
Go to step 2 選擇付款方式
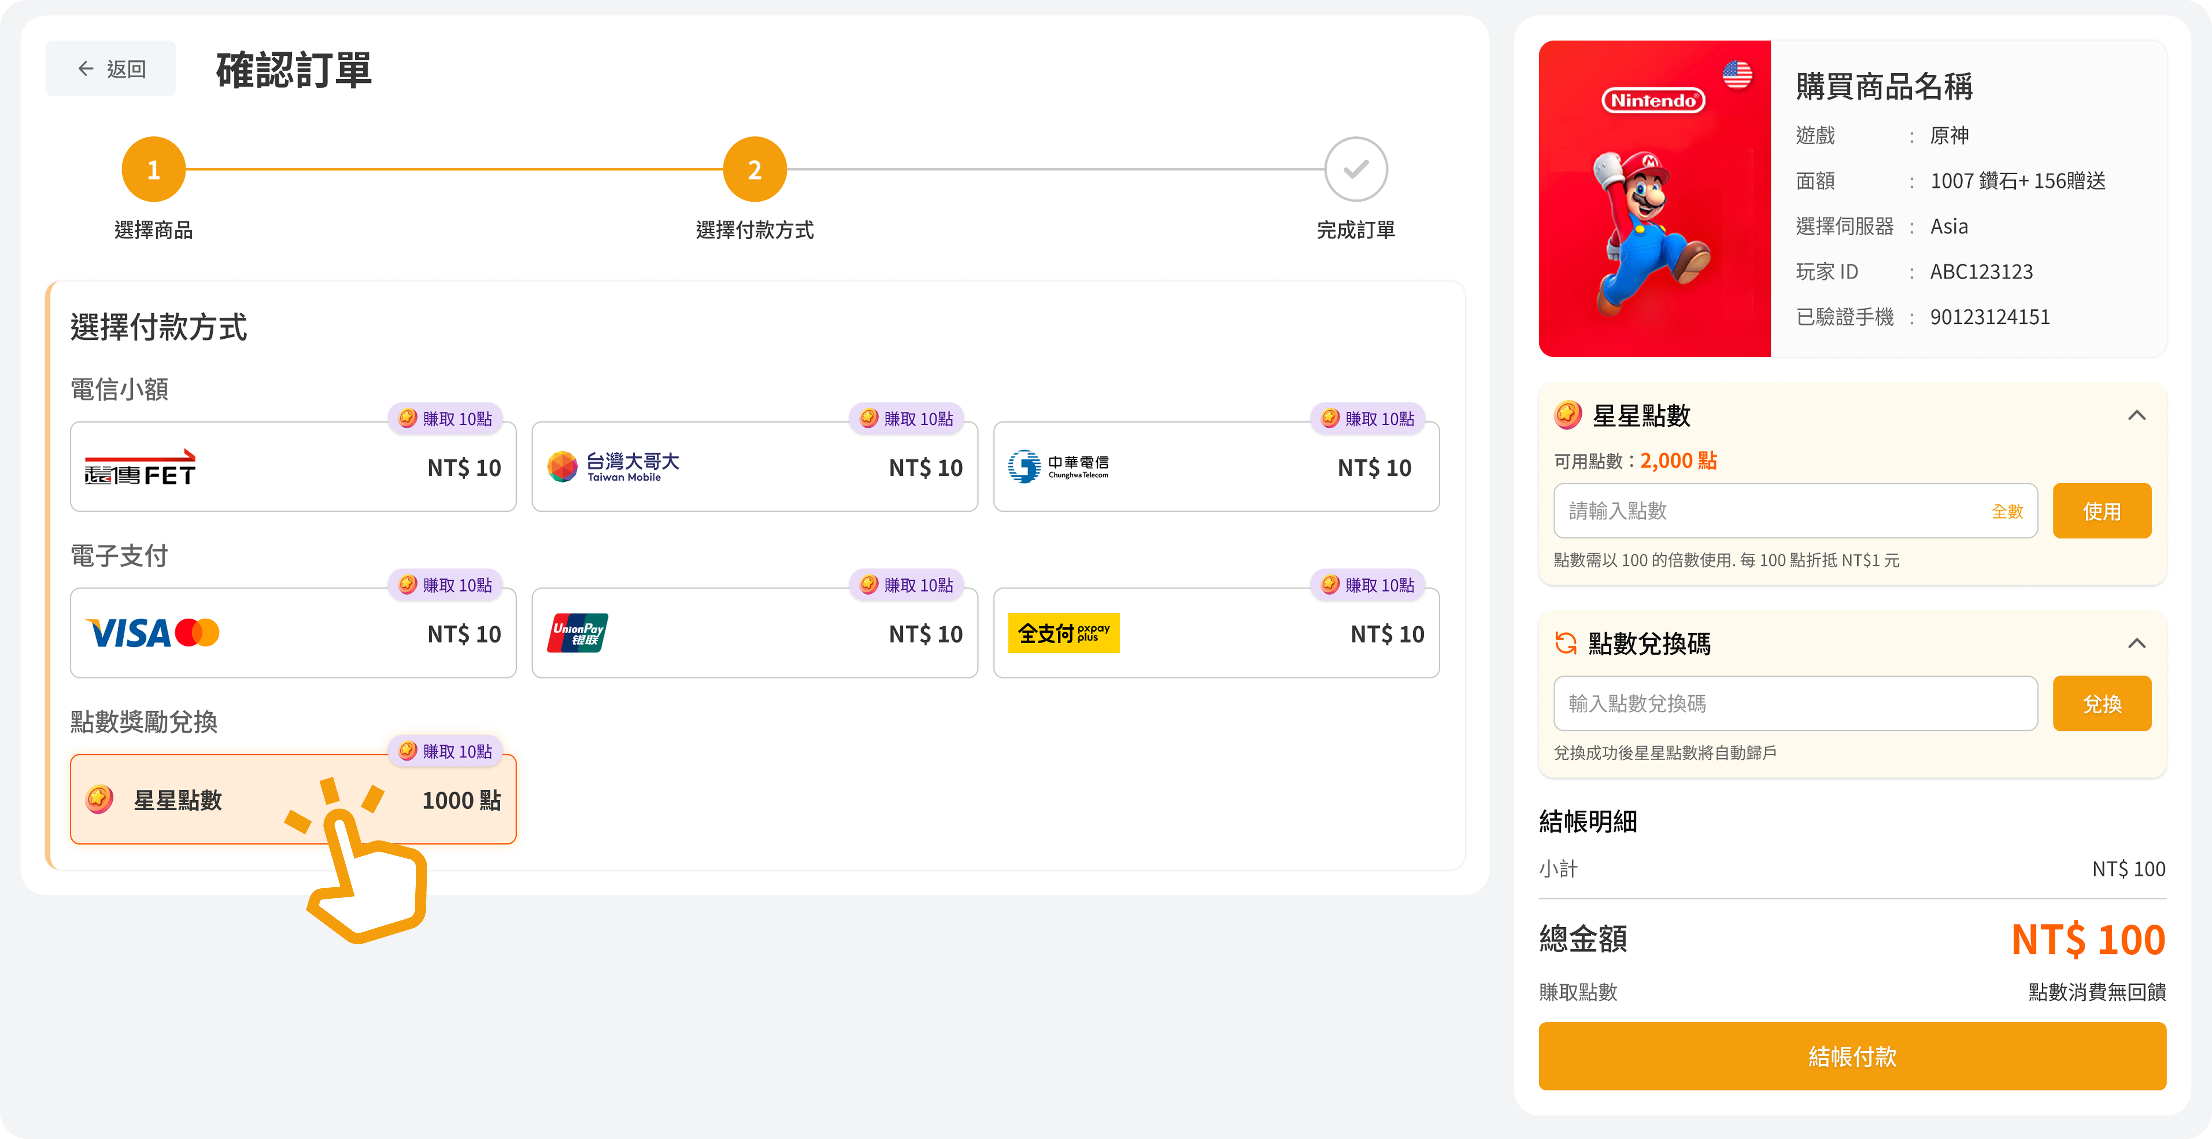point(755,170)
